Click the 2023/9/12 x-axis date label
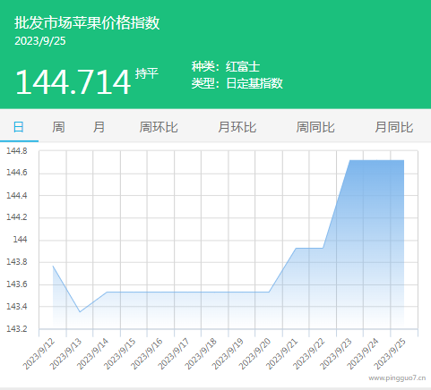 (39, 354)
